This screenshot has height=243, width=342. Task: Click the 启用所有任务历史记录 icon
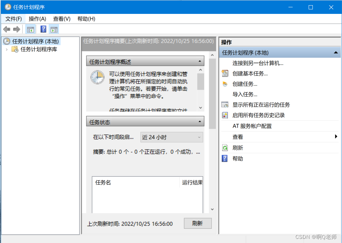[x=224, y=115]
